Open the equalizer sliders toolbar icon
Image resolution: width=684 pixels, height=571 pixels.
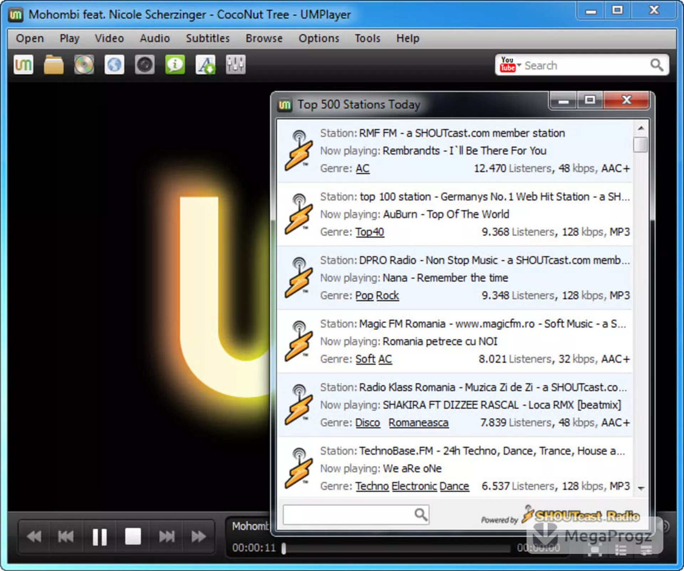[x=236, y=64]
